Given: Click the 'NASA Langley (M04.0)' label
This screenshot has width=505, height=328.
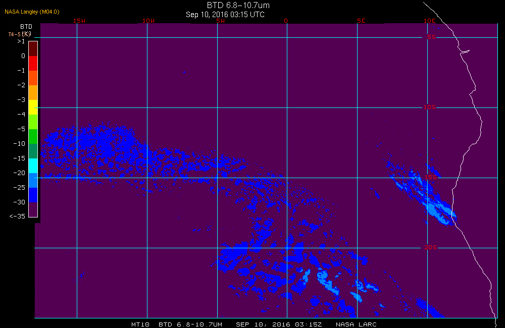Looking at the screenshot, I should point(32,12).
